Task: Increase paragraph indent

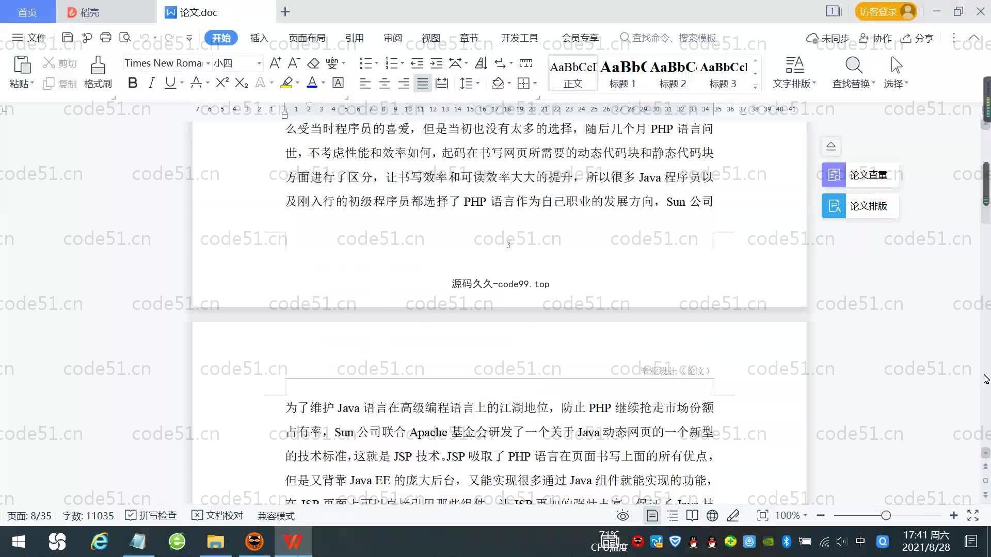Action: coord(436,63)
